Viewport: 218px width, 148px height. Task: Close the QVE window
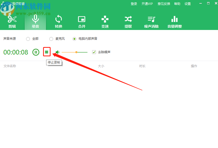pyautogui.click(x=216, y=3)
